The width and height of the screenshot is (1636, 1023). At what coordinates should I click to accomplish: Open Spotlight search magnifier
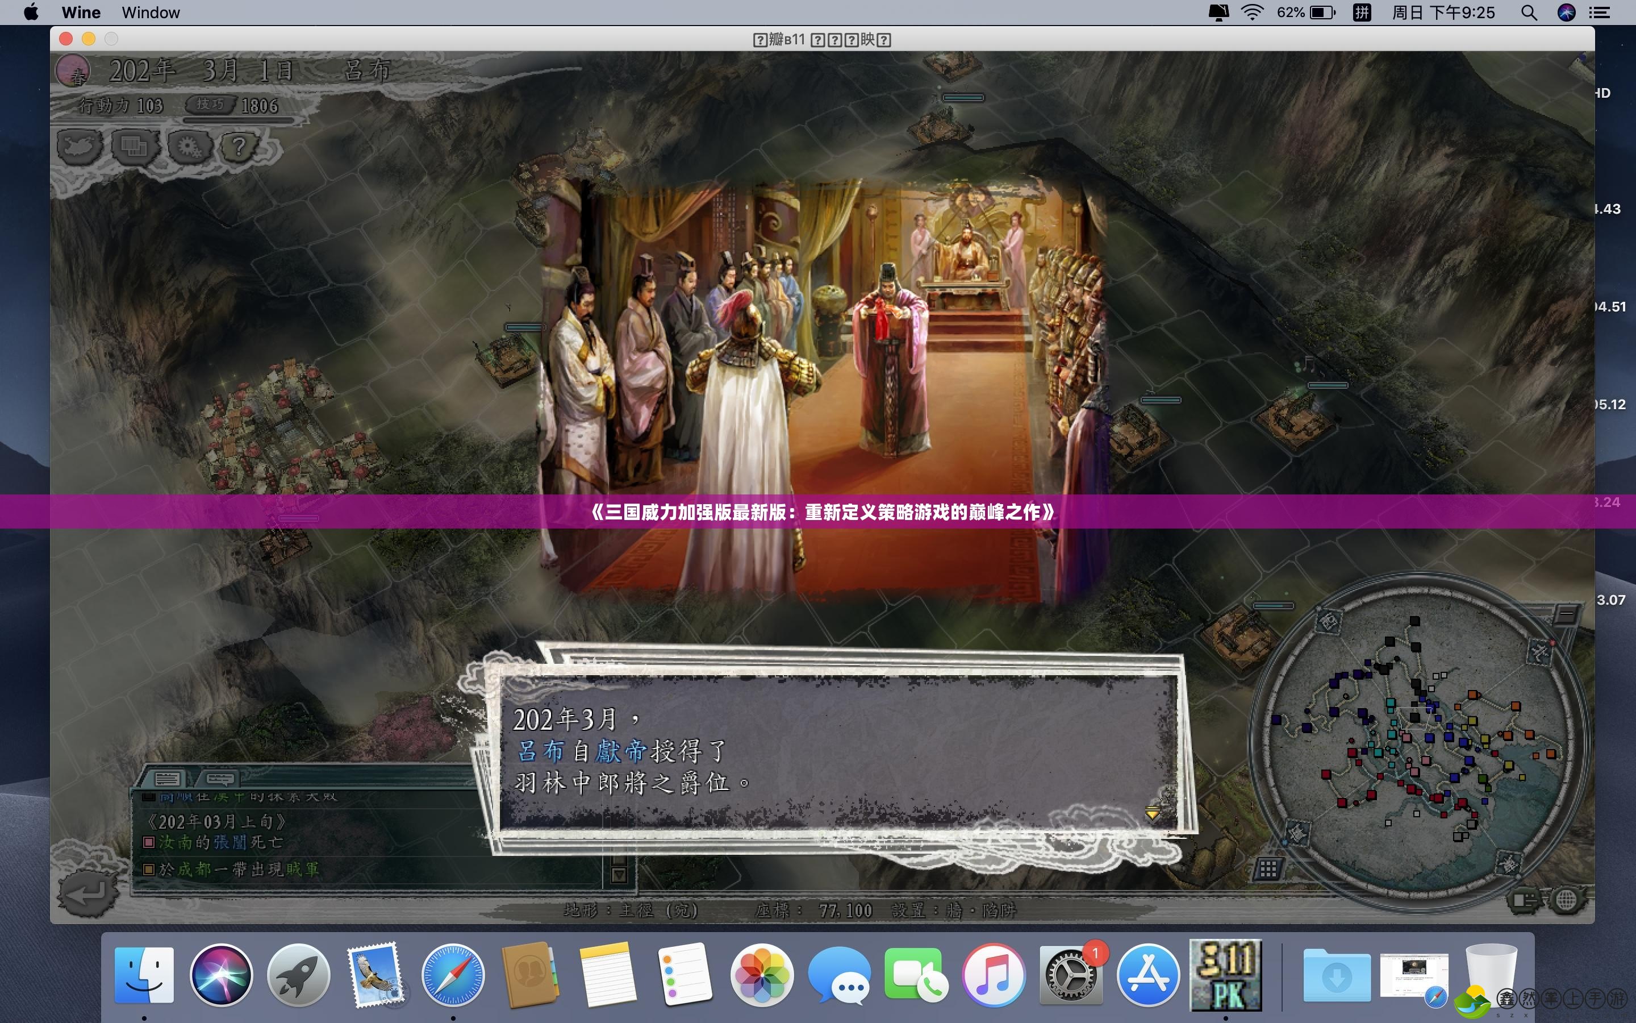click(x=1529, y=12)
